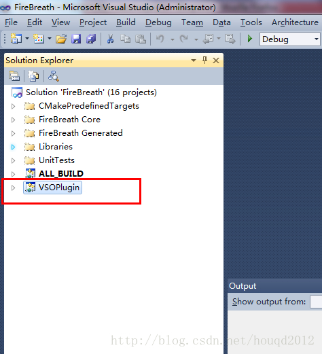This screenshot has height=354, width=322.
Task: Click the Navigate Forward icon
Action: coord(230,39)
